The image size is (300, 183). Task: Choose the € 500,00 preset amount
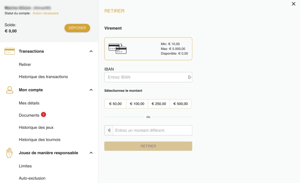tap(180, 104)
